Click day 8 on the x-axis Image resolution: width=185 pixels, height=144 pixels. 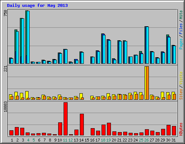point(50,140)
